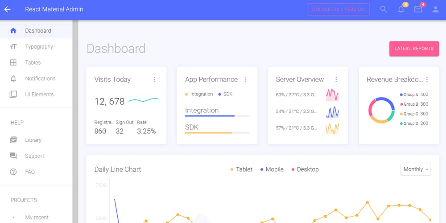Click Group B legend entry
446x223 pixels.
click(x=414, y=104)
